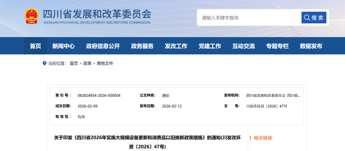The width and height of the screenshot is (345, 151).
Task: Click the truncated 发布机构 value text
Action: coord(273,95)
